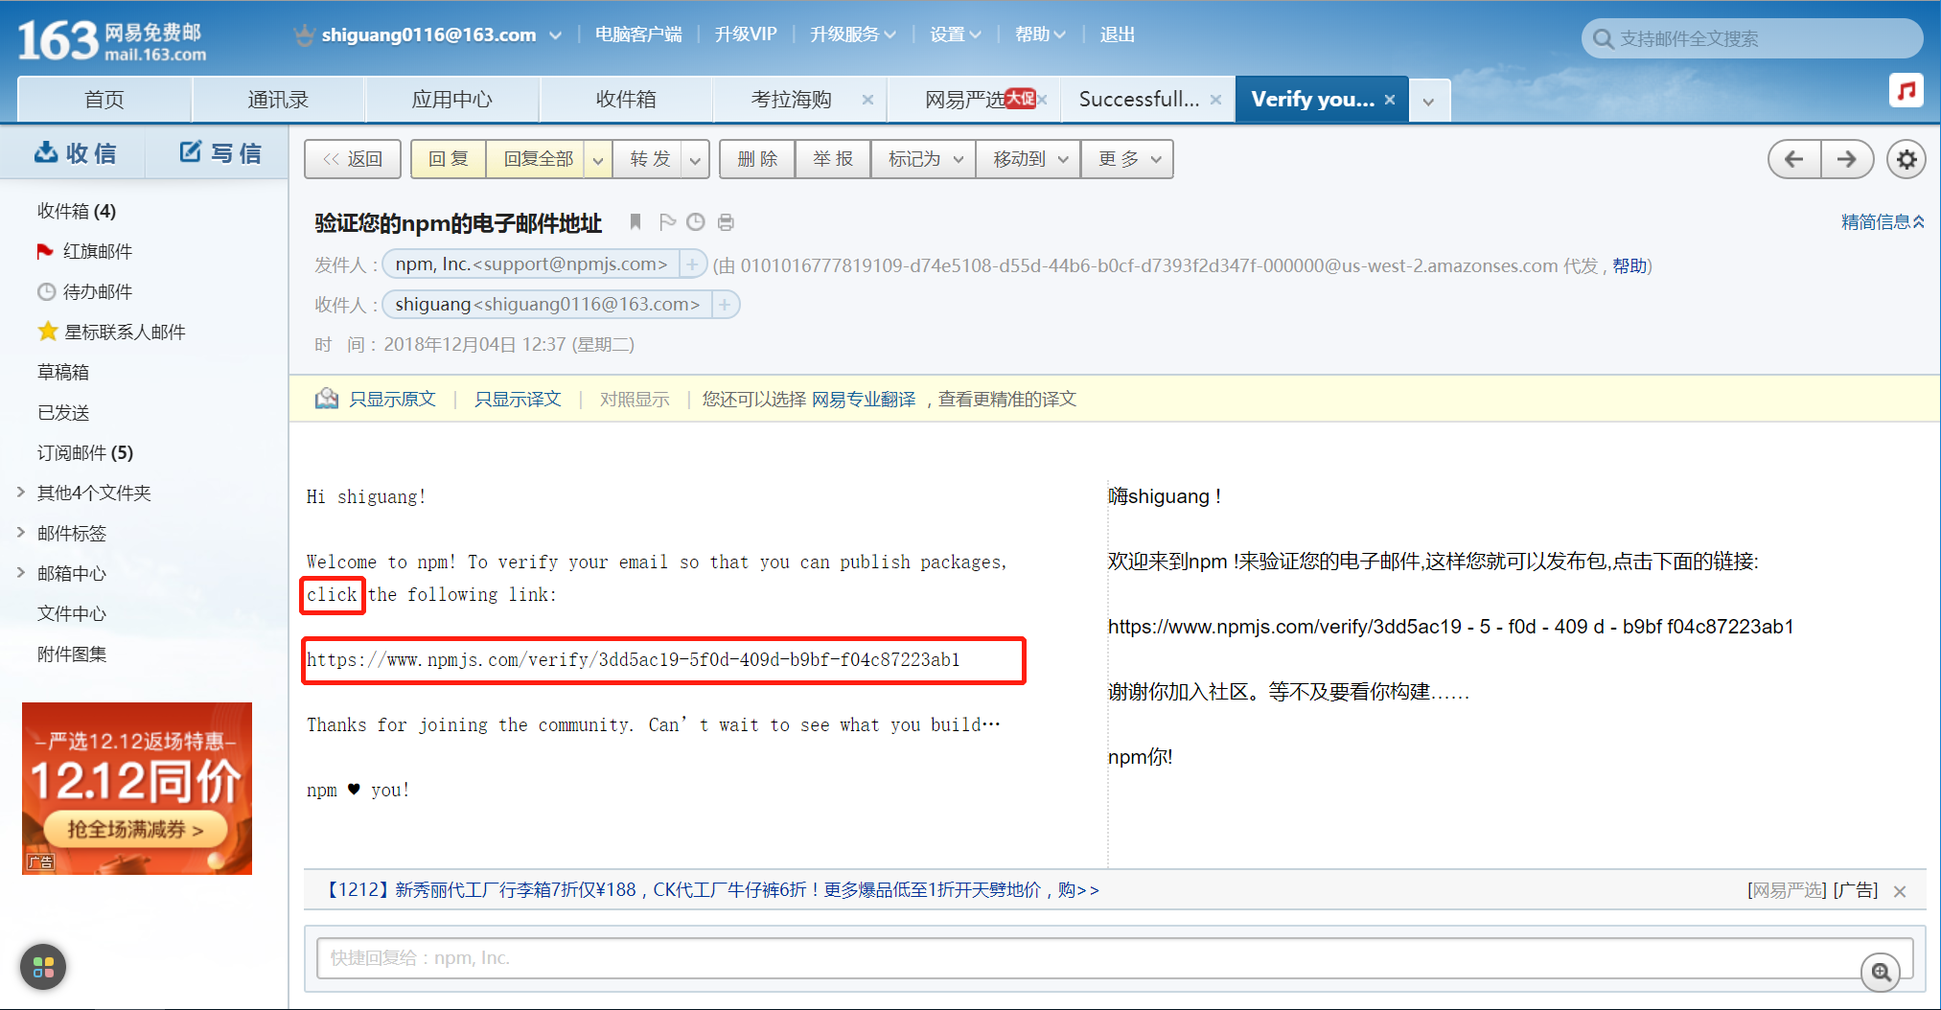Open 订阅邮件 (5) folder
The height and width of the screenshot is (1010, 1941).
(x=85, y=452)
